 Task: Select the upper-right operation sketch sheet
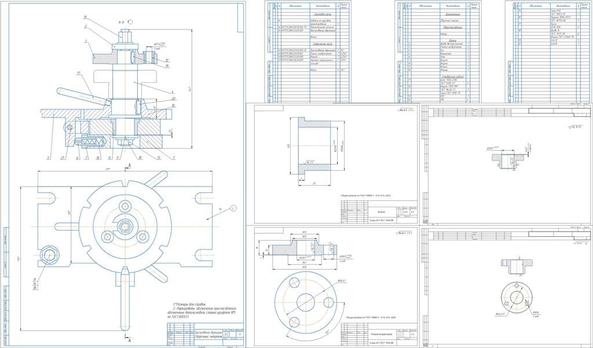(x=506, y=164)
